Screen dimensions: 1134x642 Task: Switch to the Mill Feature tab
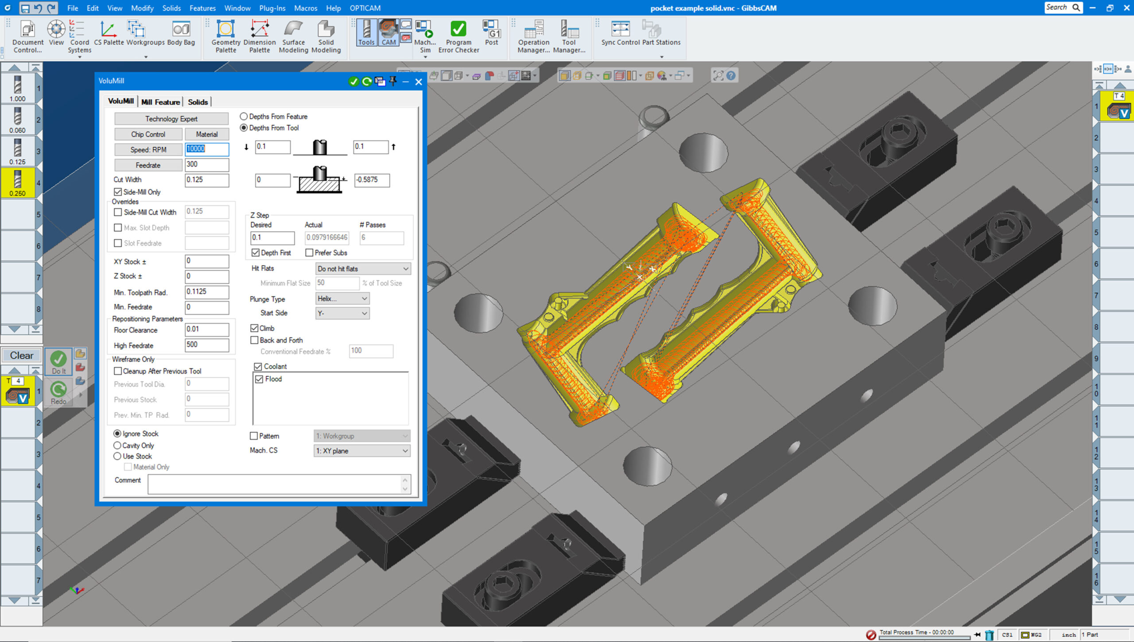pyautogui.click(x=160, y=101)
